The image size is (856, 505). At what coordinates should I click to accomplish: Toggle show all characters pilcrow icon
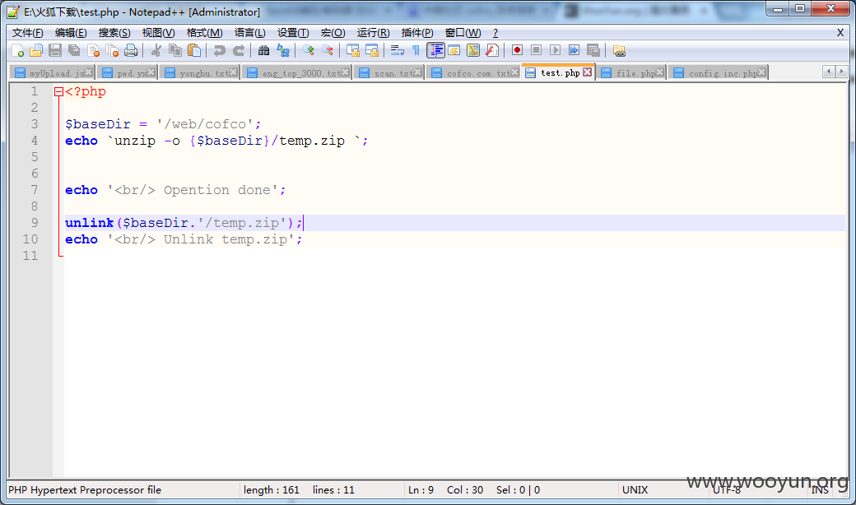[416, 51]
